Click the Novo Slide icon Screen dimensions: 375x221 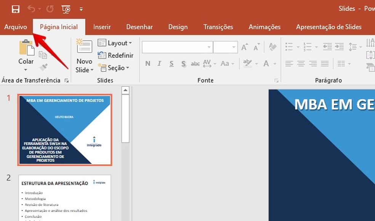(x=84, y=46)
